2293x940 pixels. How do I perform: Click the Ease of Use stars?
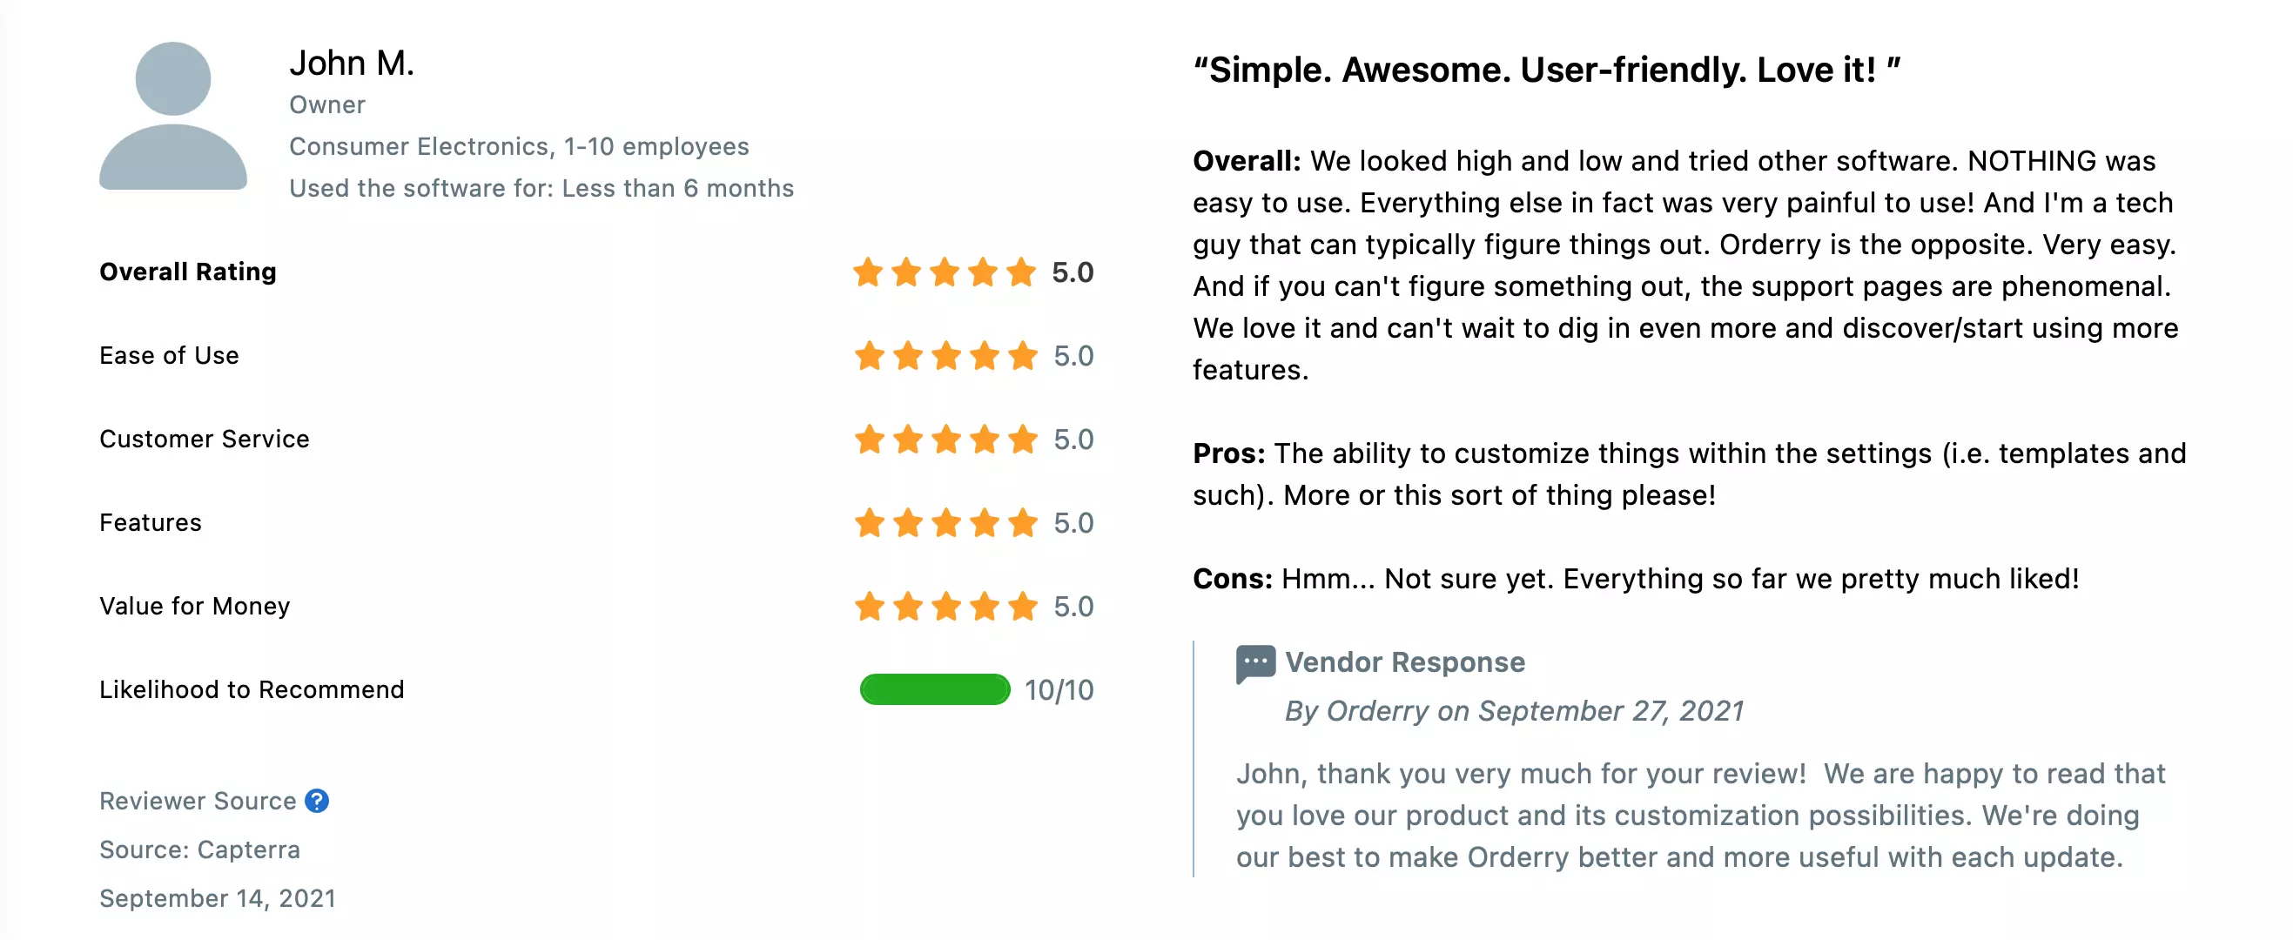pos(945,356)
